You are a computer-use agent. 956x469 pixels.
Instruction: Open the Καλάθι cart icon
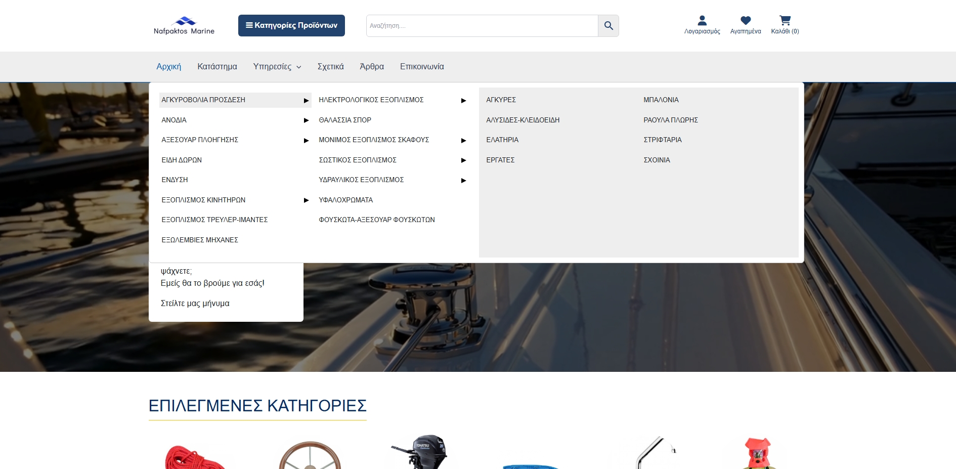(785, 25)
